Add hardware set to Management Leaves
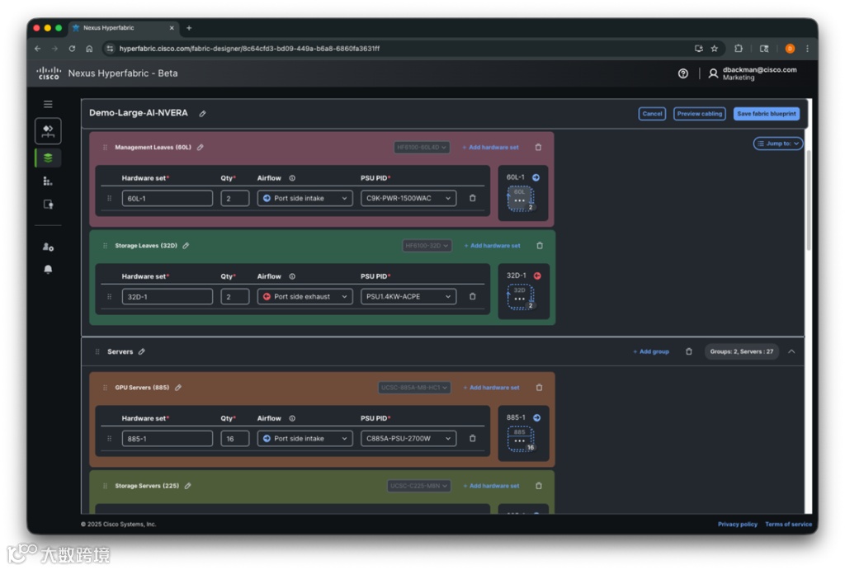The image size is (845, 570). 490,147
